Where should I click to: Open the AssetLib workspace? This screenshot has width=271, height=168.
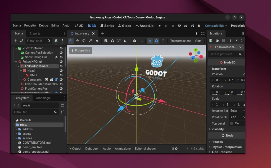pos(144,26)
